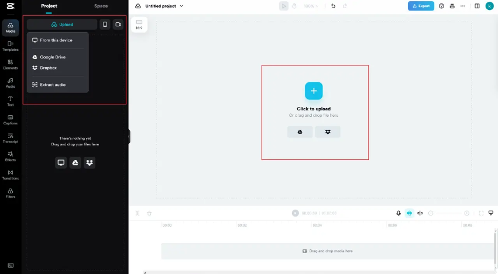Click the microphone record voiceover icon
The image size is (498, 274).
(399, 213)
